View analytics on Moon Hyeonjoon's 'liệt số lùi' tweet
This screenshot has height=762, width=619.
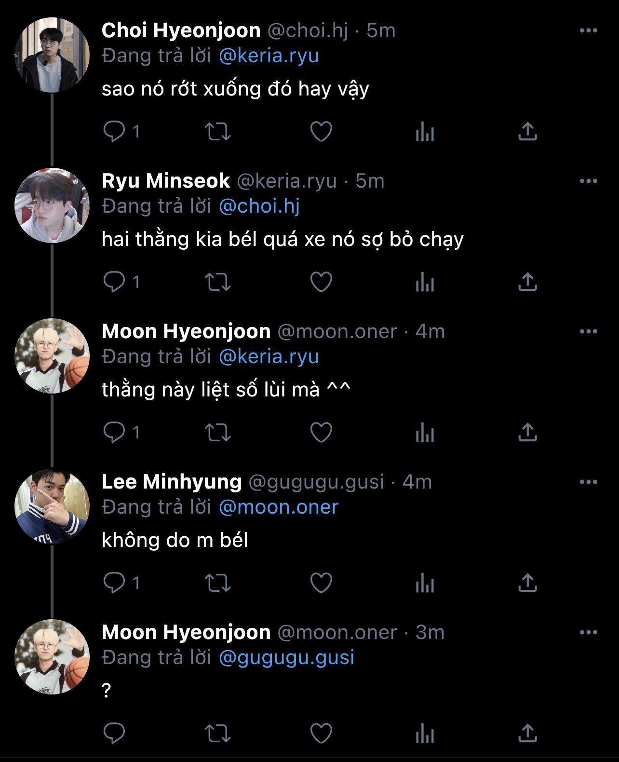[x=425, y=432]
